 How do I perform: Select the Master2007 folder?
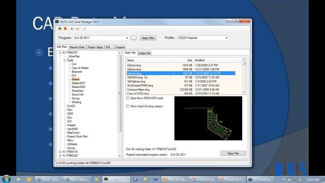point(78,83)
